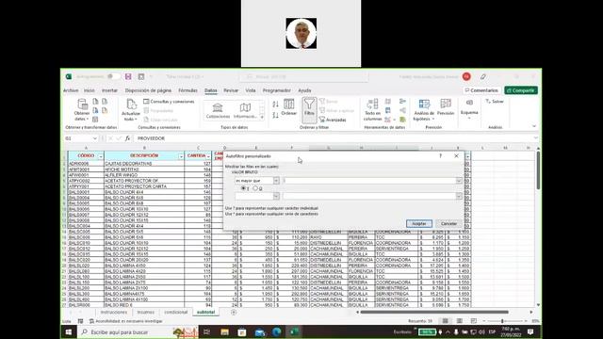Select the O radio option
The image size is (603, 339).
255,188
